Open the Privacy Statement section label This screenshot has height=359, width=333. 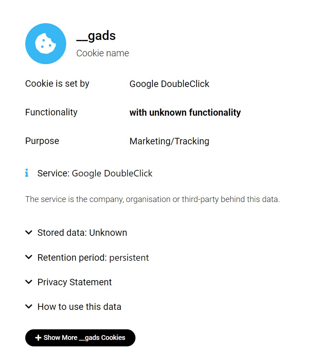point(75,282)
